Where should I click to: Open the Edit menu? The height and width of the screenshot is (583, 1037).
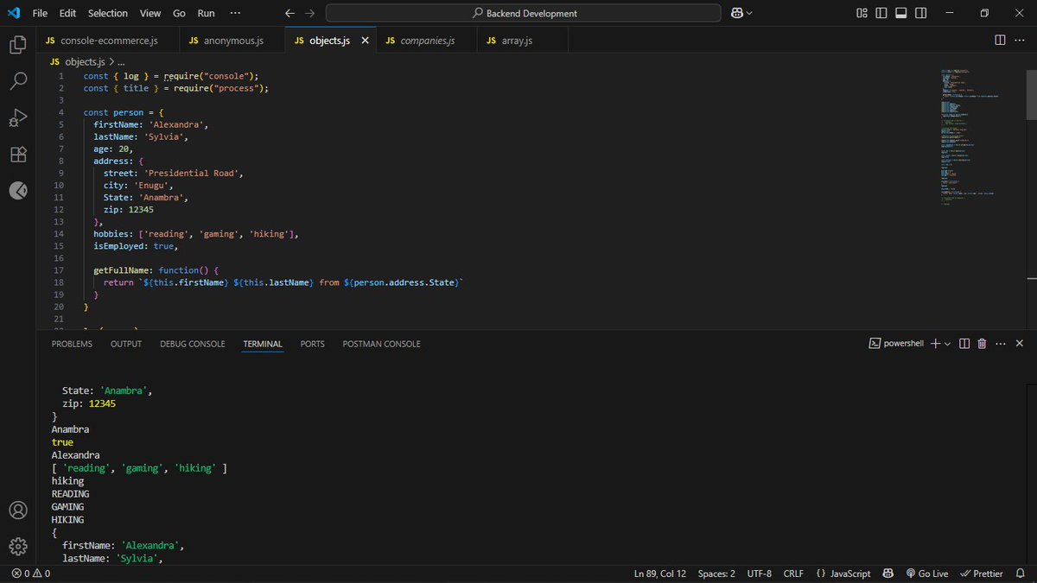[x=68, y=13]
